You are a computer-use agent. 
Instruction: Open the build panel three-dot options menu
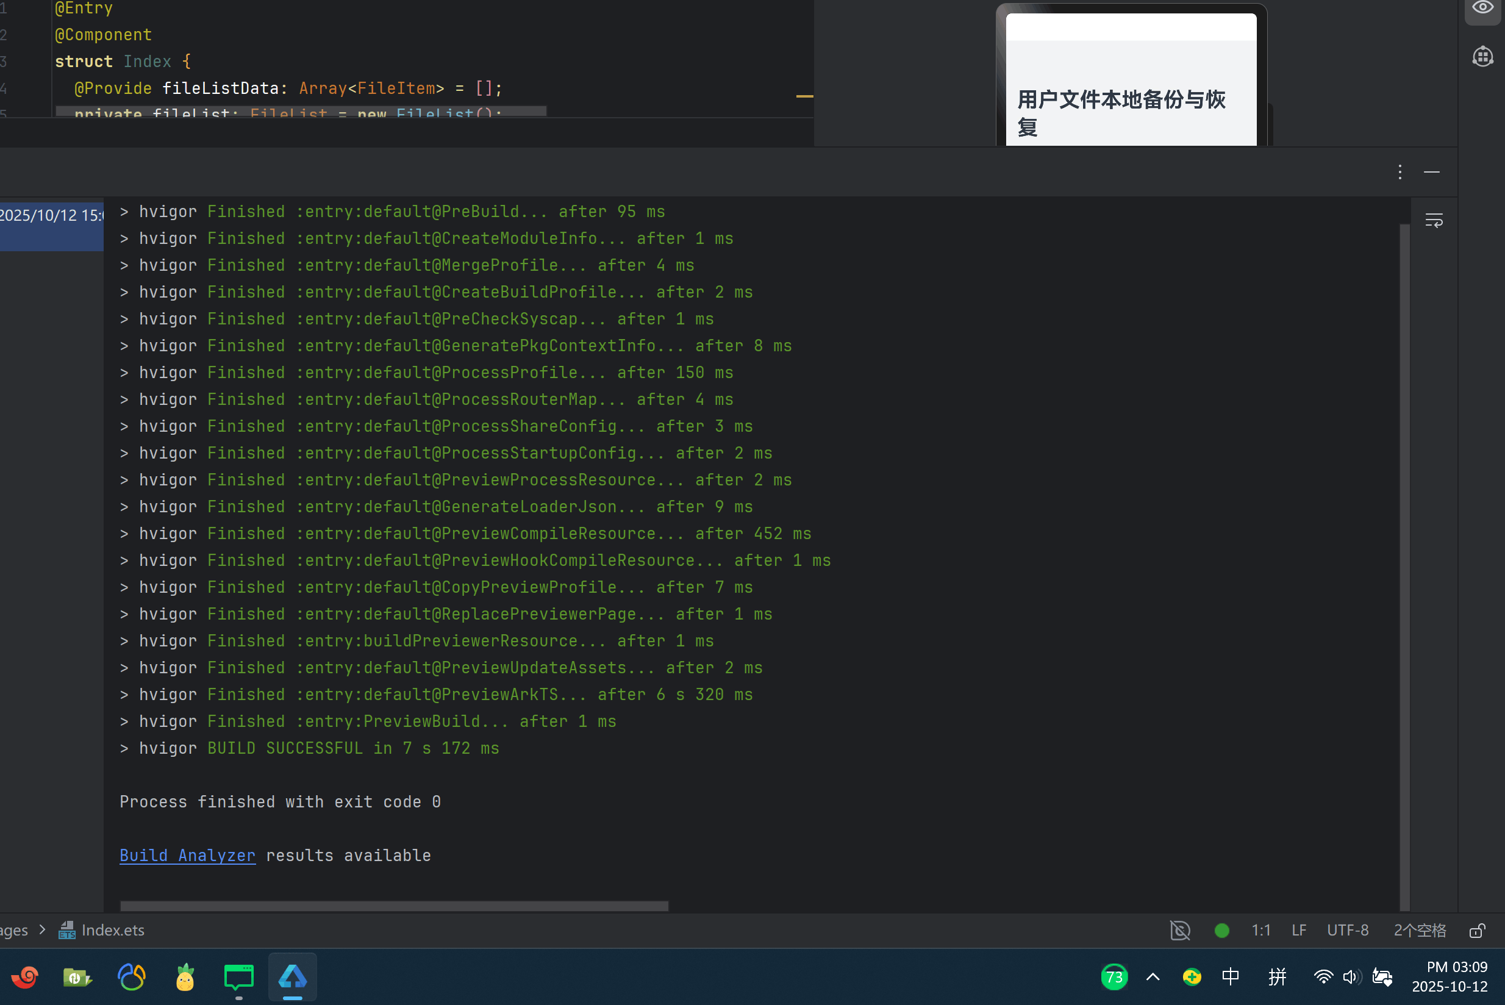coord(1400,172)
